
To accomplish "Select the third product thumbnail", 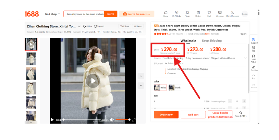I will click(31, 73).
